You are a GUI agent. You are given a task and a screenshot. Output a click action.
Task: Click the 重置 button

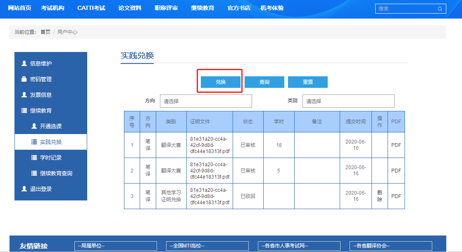307,82
